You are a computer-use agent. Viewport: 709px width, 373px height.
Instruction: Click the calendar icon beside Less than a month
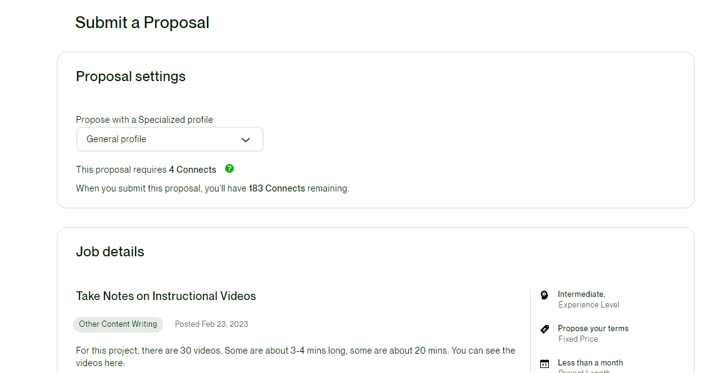pyautogui.click(x=545, y=364)
